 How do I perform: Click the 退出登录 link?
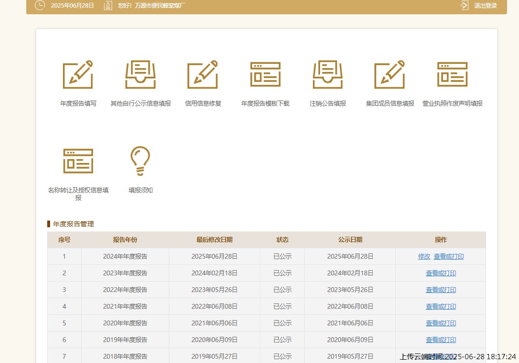[x=485, y=6]
